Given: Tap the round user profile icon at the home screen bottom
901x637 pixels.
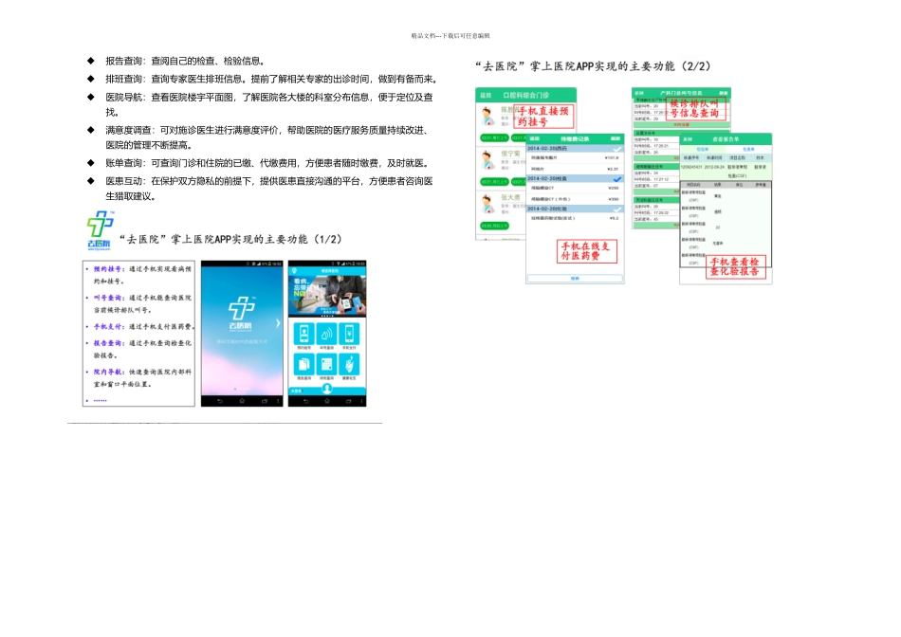Looking at the screenshot, I should [x=327, y=389].
